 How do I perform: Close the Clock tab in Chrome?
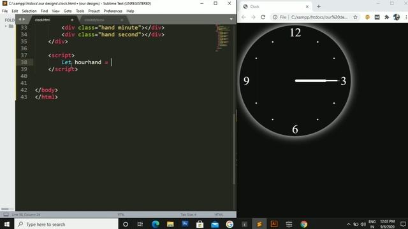[307, 6]
